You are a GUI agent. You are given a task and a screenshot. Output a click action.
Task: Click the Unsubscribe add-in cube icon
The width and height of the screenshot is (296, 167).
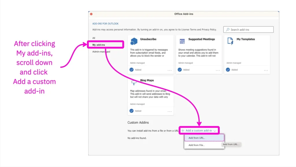(x=134, y=41)
